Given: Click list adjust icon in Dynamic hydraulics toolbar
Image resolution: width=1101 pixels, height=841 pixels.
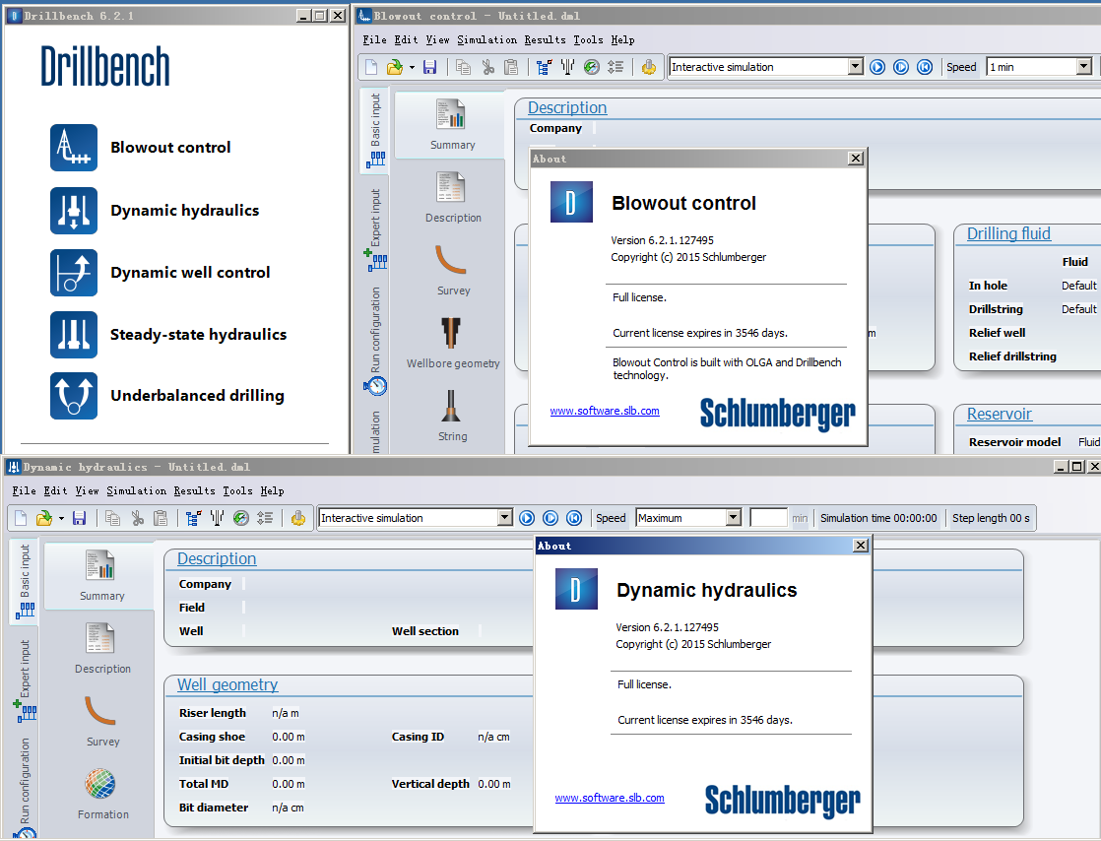Looking at the screenshot, I should pyautogui.click(x=265, y=518).
